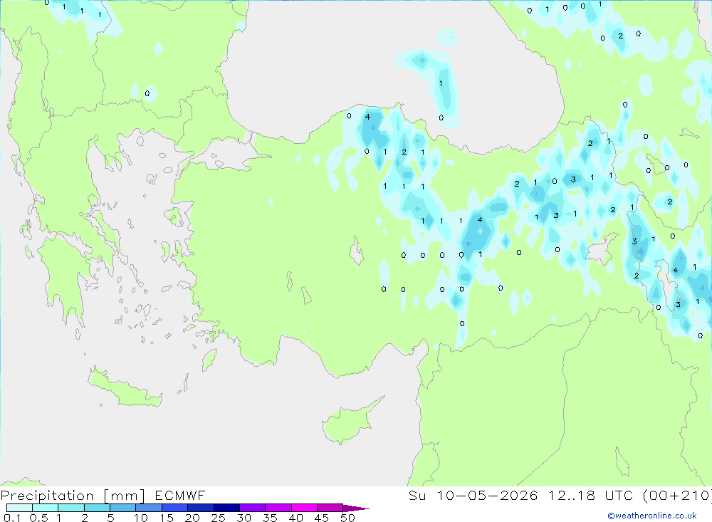The image size is (712, 522).
Task: Select the 25–30 mm legend swatch
Action: [226, 508]
